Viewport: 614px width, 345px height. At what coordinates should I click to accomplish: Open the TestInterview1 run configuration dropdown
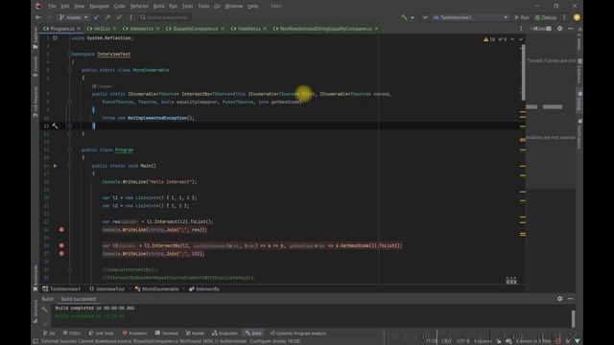(470, 17)
